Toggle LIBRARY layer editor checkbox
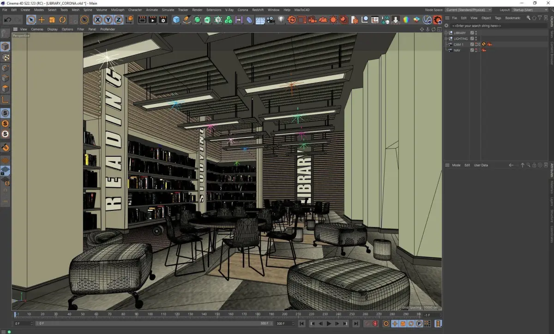The height and width of the screenshot is (334, 554). pyautogui.click(x=472, y=33)
